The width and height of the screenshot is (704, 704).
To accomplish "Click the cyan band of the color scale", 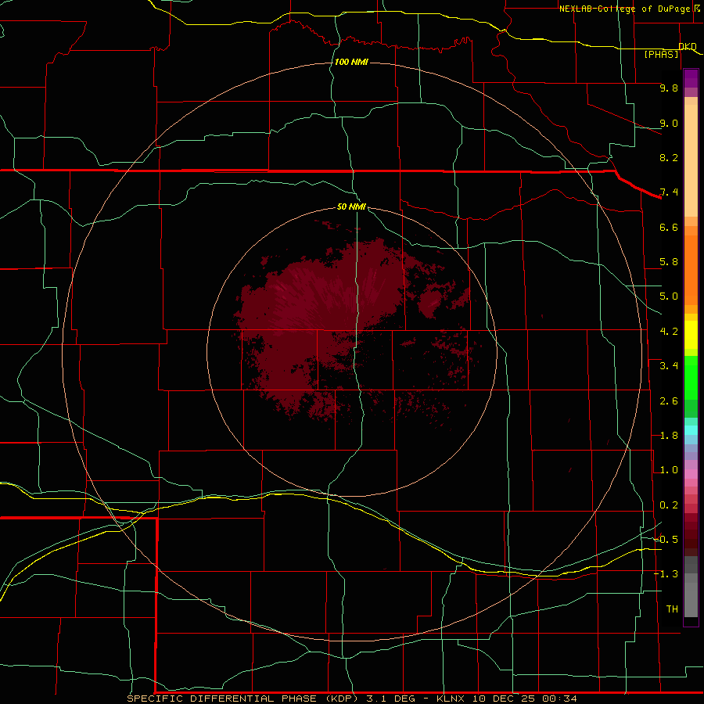I will click(691, 430).
